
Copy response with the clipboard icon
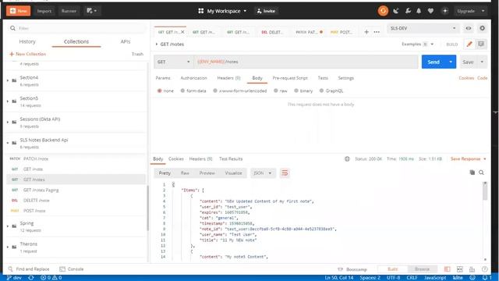click(x=472, y=173)
